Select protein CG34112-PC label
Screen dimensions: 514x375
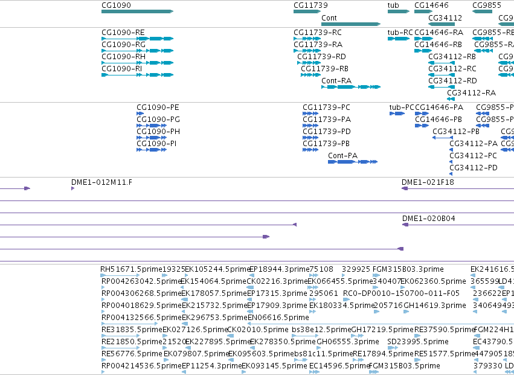pyautogui.click(x=473, y=156)
